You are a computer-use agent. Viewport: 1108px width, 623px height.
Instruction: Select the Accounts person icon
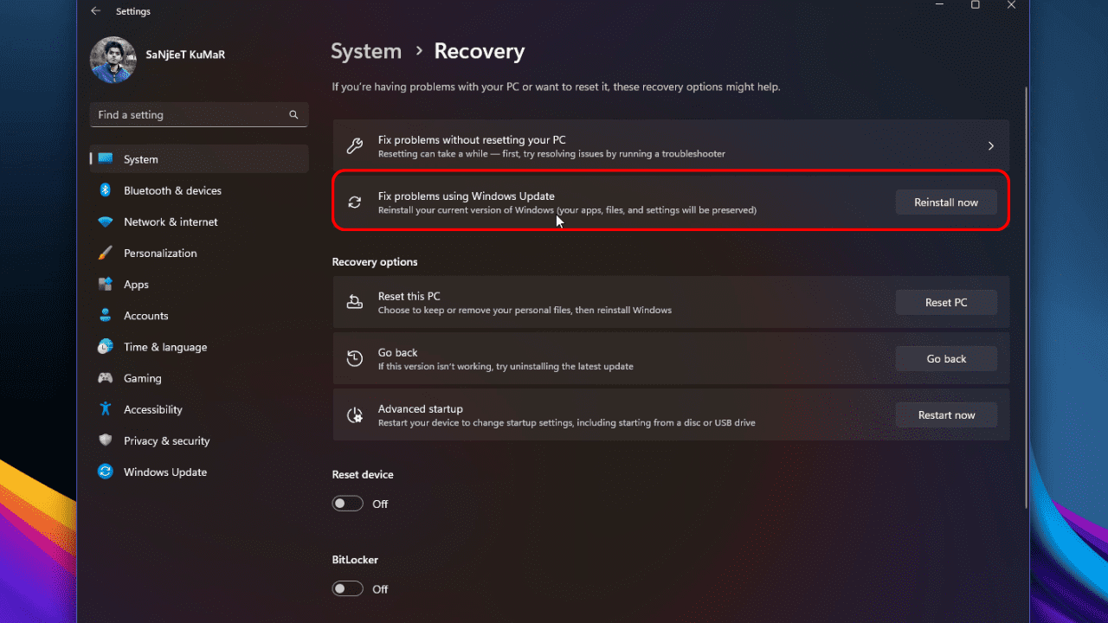pos(105,315)
